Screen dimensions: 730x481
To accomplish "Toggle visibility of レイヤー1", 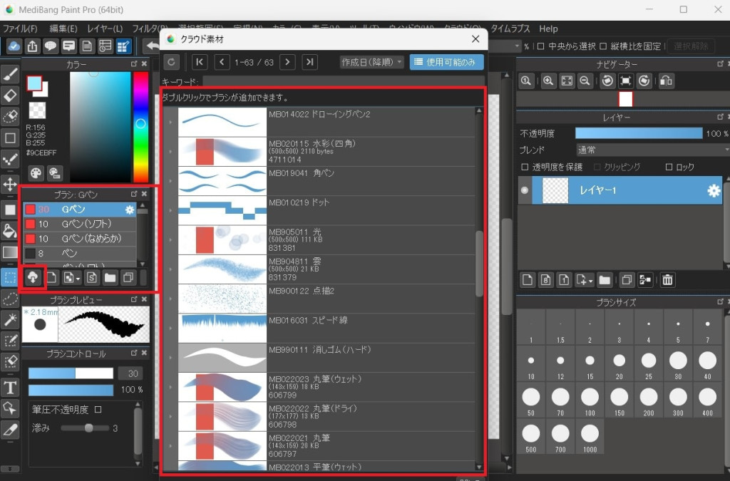I will [525, 190].
